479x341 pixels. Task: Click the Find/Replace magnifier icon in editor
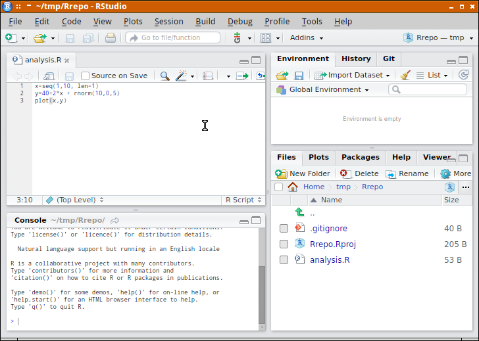[x=165, y=76]
